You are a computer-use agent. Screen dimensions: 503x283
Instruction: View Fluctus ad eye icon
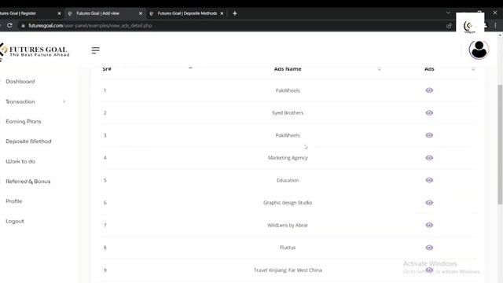tap(429, 248)
